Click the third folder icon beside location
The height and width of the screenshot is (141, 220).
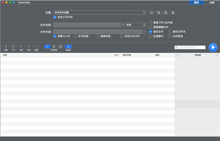coord(166,12)
